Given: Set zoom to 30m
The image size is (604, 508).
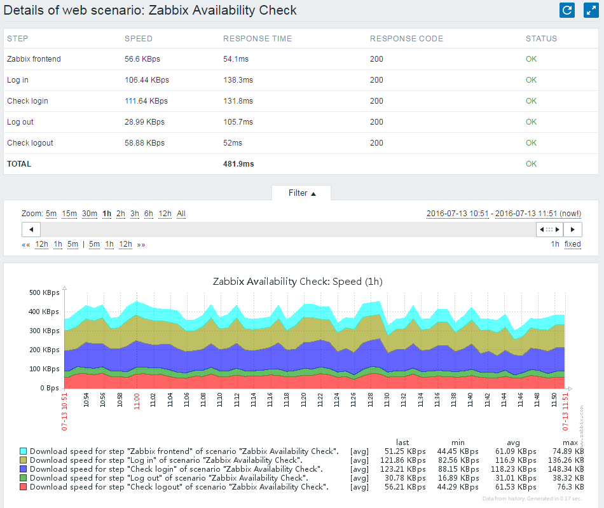Looking at the screenshot, I should coord(90,214).
